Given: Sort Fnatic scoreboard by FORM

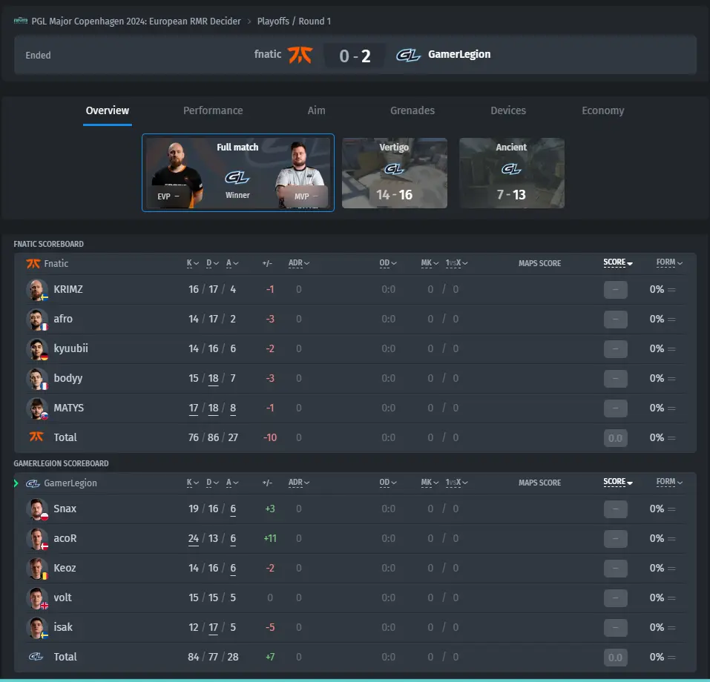Looking at the screenshot, I should (669, 262).
